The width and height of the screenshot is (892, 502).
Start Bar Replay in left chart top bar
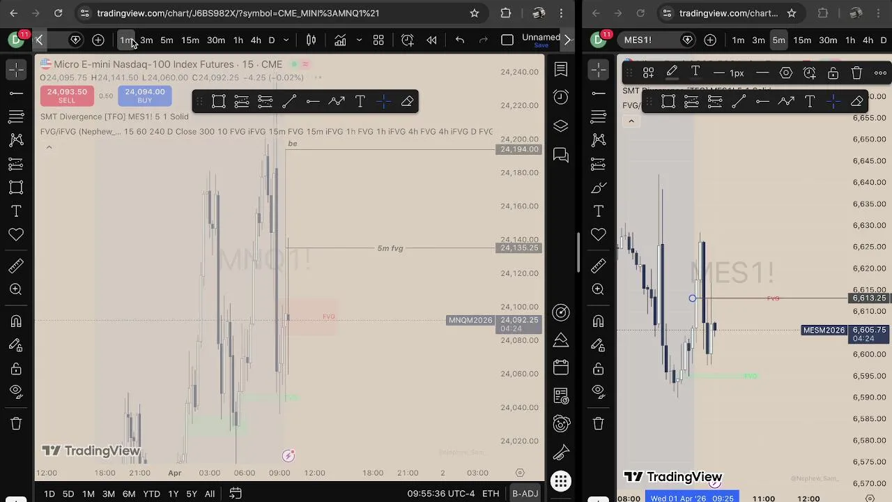click(x=431, y=40)
